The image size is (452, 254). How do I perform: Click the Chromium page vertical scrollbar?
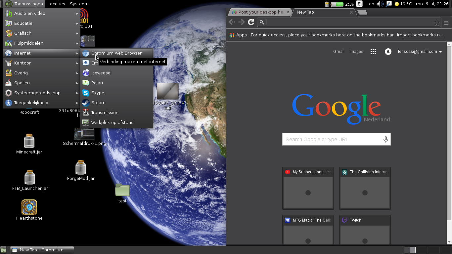[449, 132]
